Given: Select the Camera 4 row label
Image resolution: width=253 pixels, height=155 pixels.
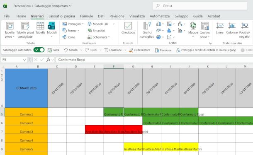Looking at the screenshot, I should point(26,138).
